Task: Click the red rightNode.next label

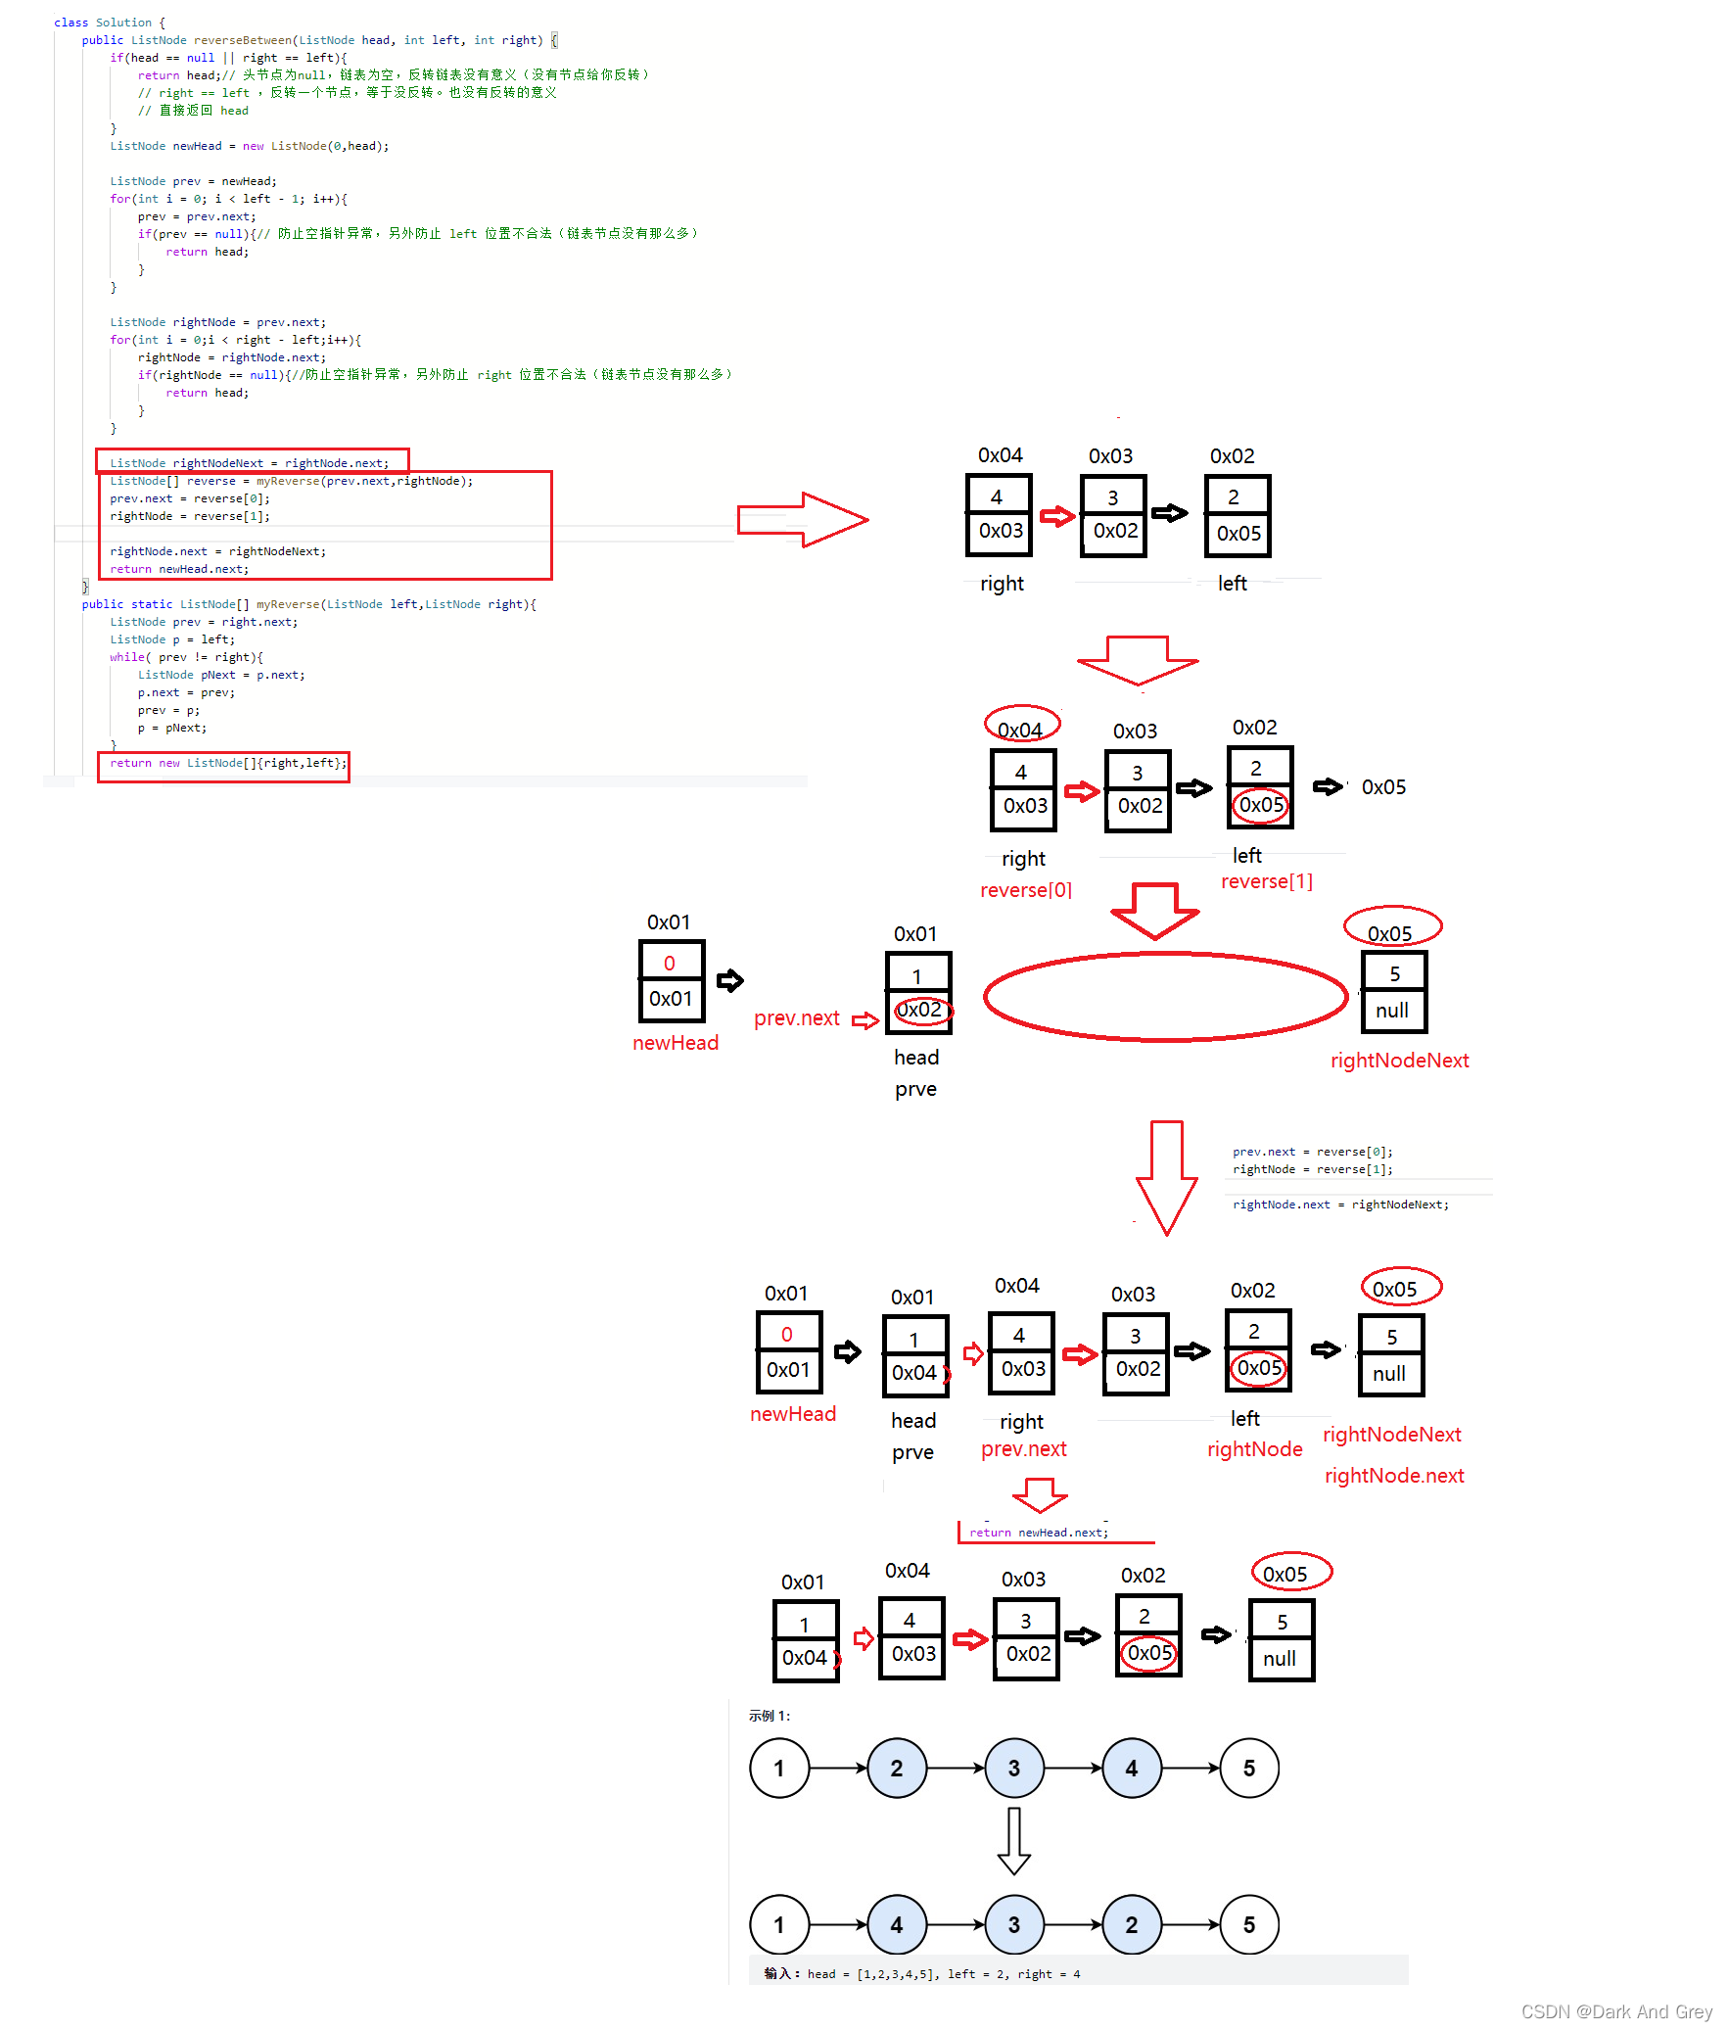Action: click(1393, 1476)
